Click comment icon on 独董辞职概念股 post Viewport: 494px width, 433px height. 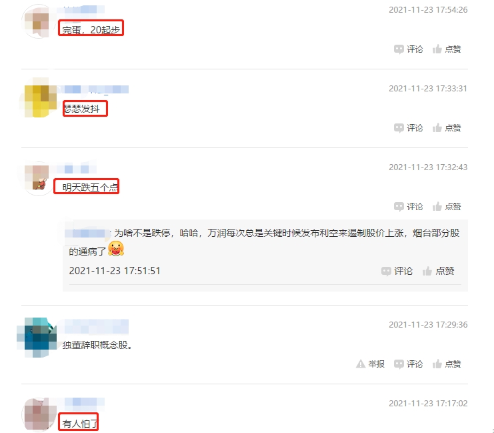tap(399, 364)
